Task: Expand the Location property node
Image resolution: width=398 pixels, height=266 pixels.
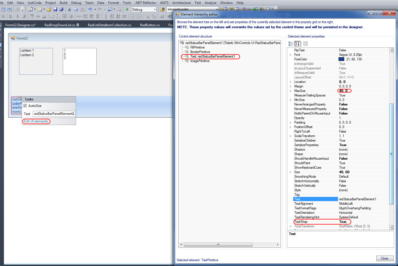Action: [x=290, y=82]
